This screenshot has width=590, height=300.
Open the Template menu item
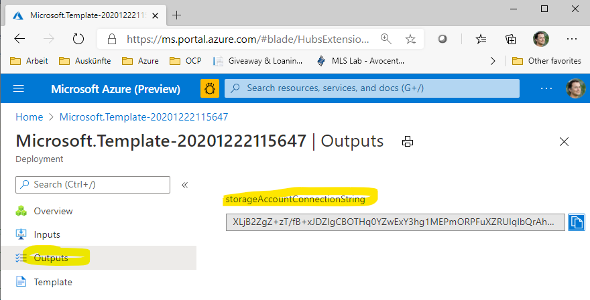pos(53,282)
